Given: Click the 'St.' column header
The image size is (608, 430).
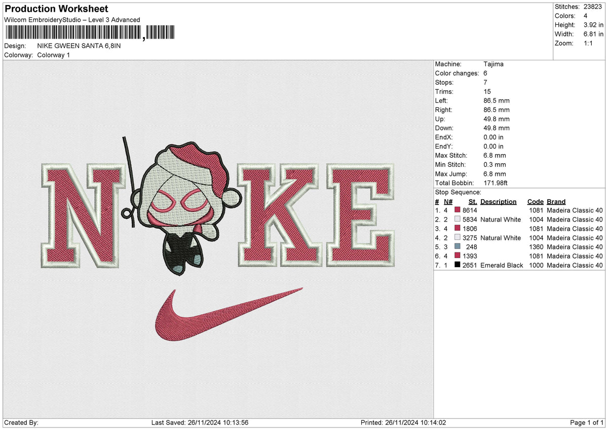Looking at the screenshot, I should click(x=473, y=202).
